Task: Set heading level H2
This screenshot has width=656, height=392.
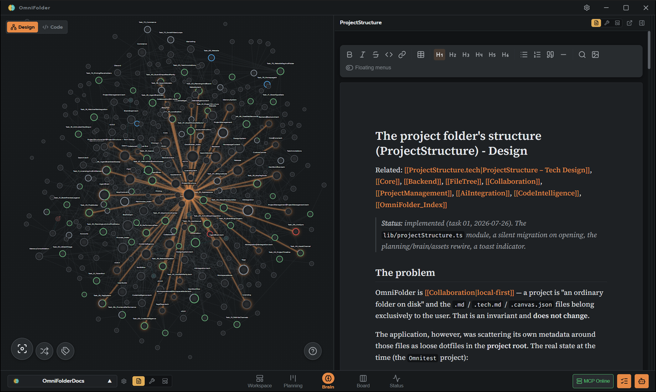Action: click(453, 54)
